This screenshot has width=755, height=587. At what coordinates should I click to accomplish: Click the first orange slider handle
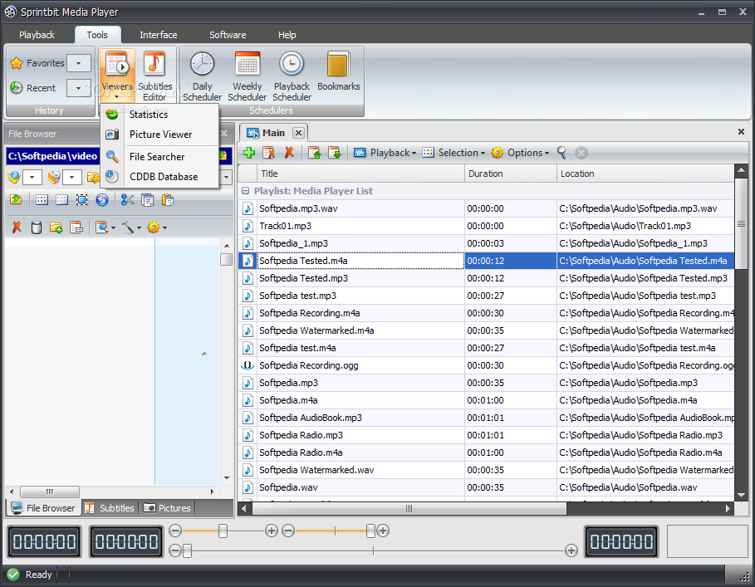coord(223,531)
